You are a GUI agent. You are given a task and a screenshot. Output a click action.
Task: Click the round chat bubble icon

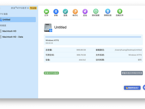point(144,87)
